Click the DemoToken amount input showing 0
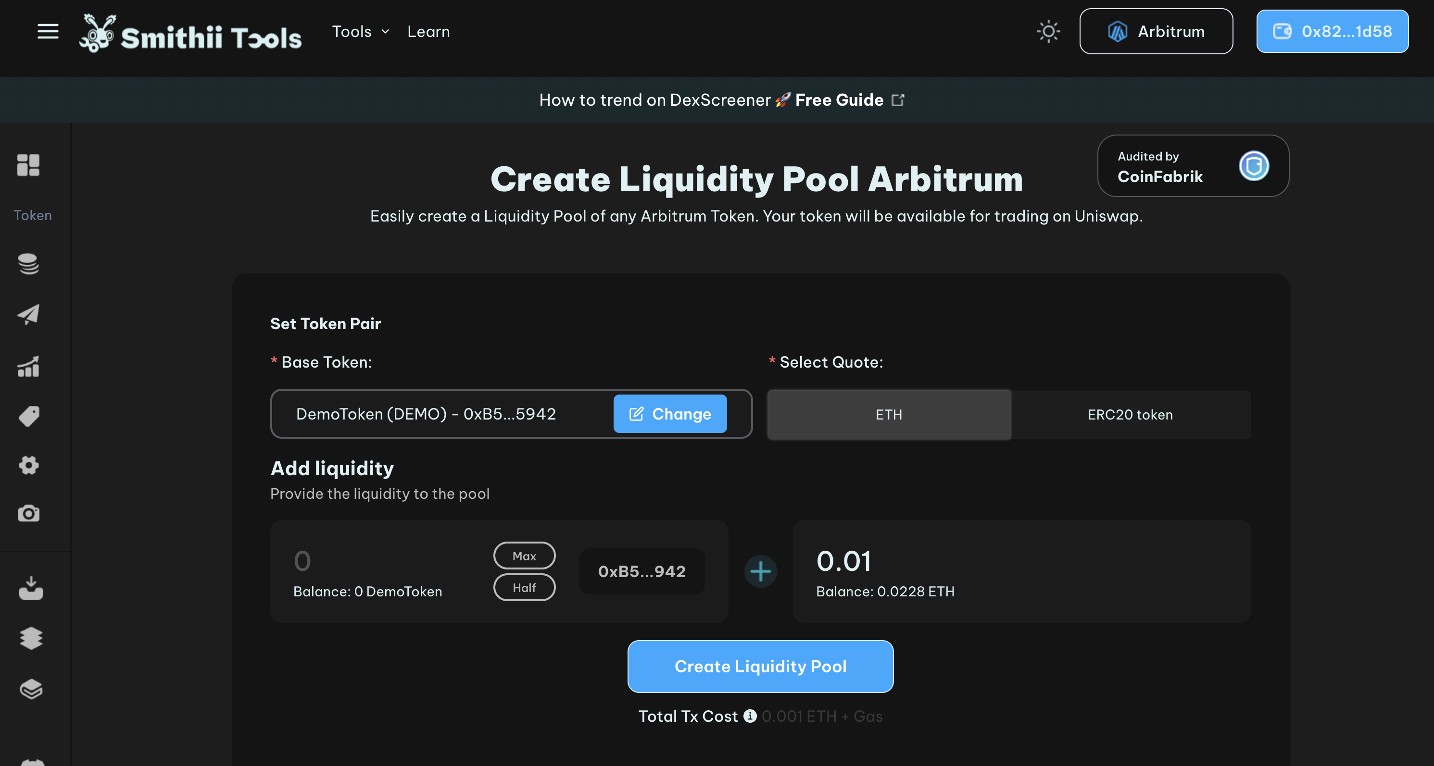 coord(385,561)
